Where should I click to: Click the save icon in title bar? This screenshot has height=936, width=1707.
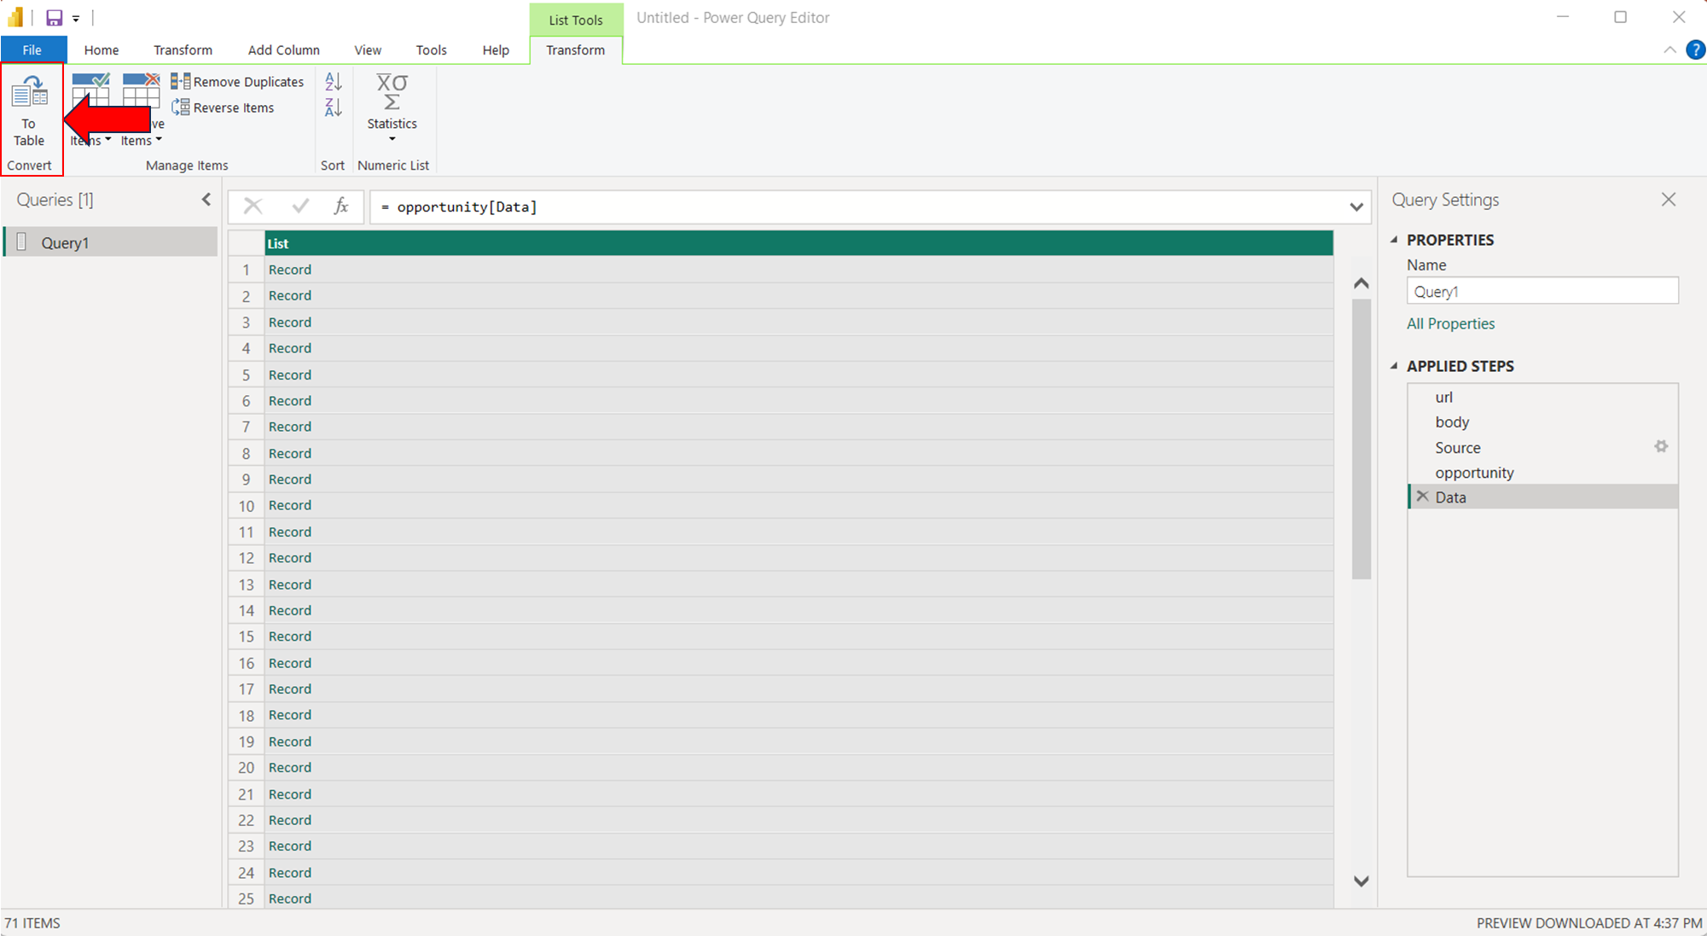(x=54, y=17)
